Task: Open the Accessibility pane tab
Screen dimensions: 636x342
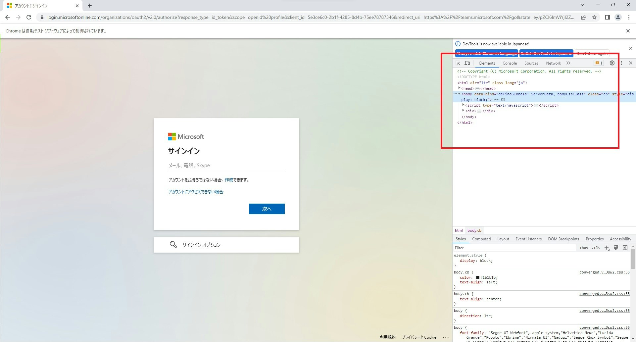Action: (620, 239)
